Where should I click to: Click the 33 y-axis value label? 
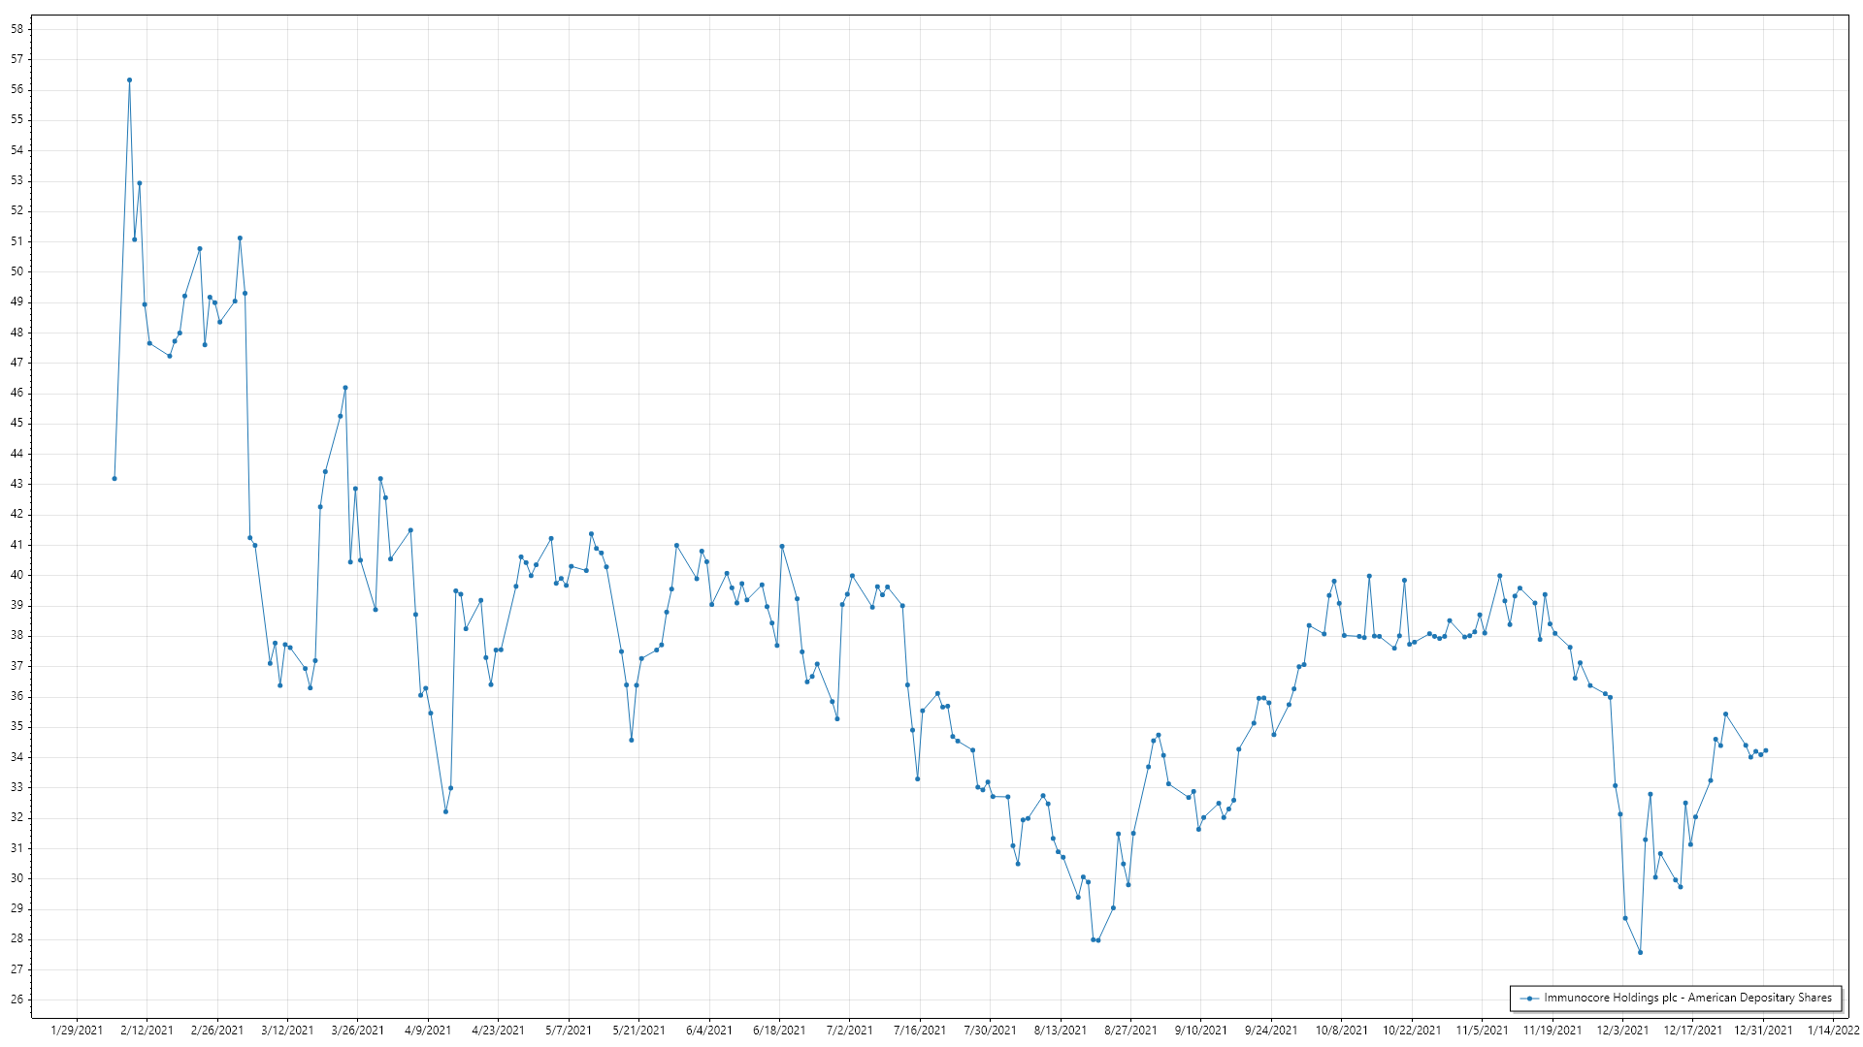click(x=16, y=787)
